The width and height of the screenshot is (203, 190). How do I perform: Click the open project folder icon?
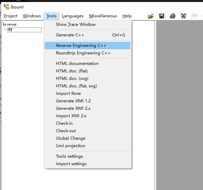[x=151, y=16]
